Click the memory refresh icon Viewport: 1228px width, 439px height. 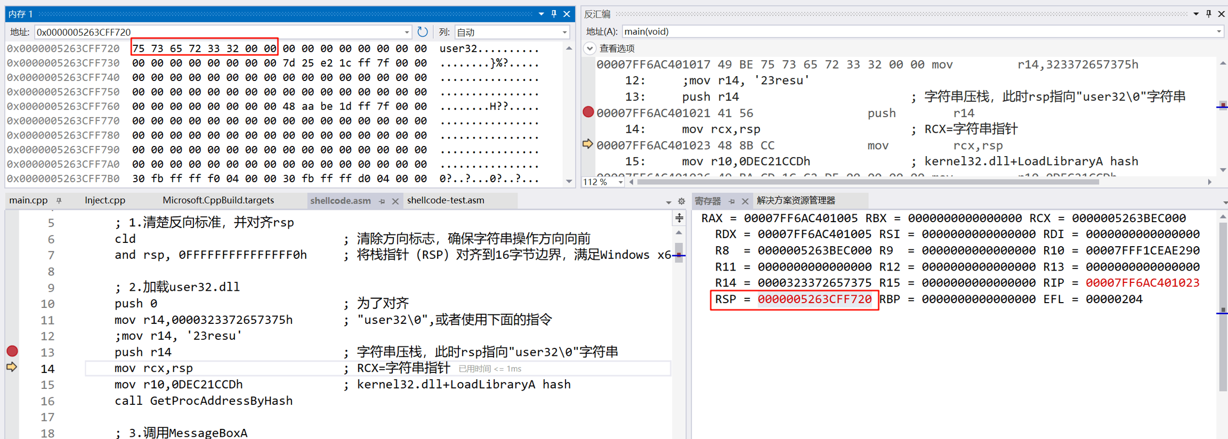pos(423,32)
